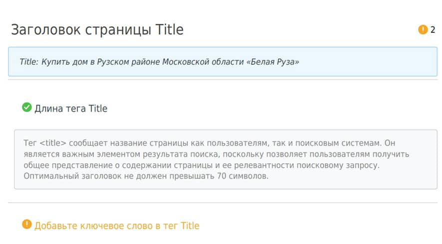Collapse the Длина тега Title item
This screenshot has width=442, height=244.
coord(71,109)
